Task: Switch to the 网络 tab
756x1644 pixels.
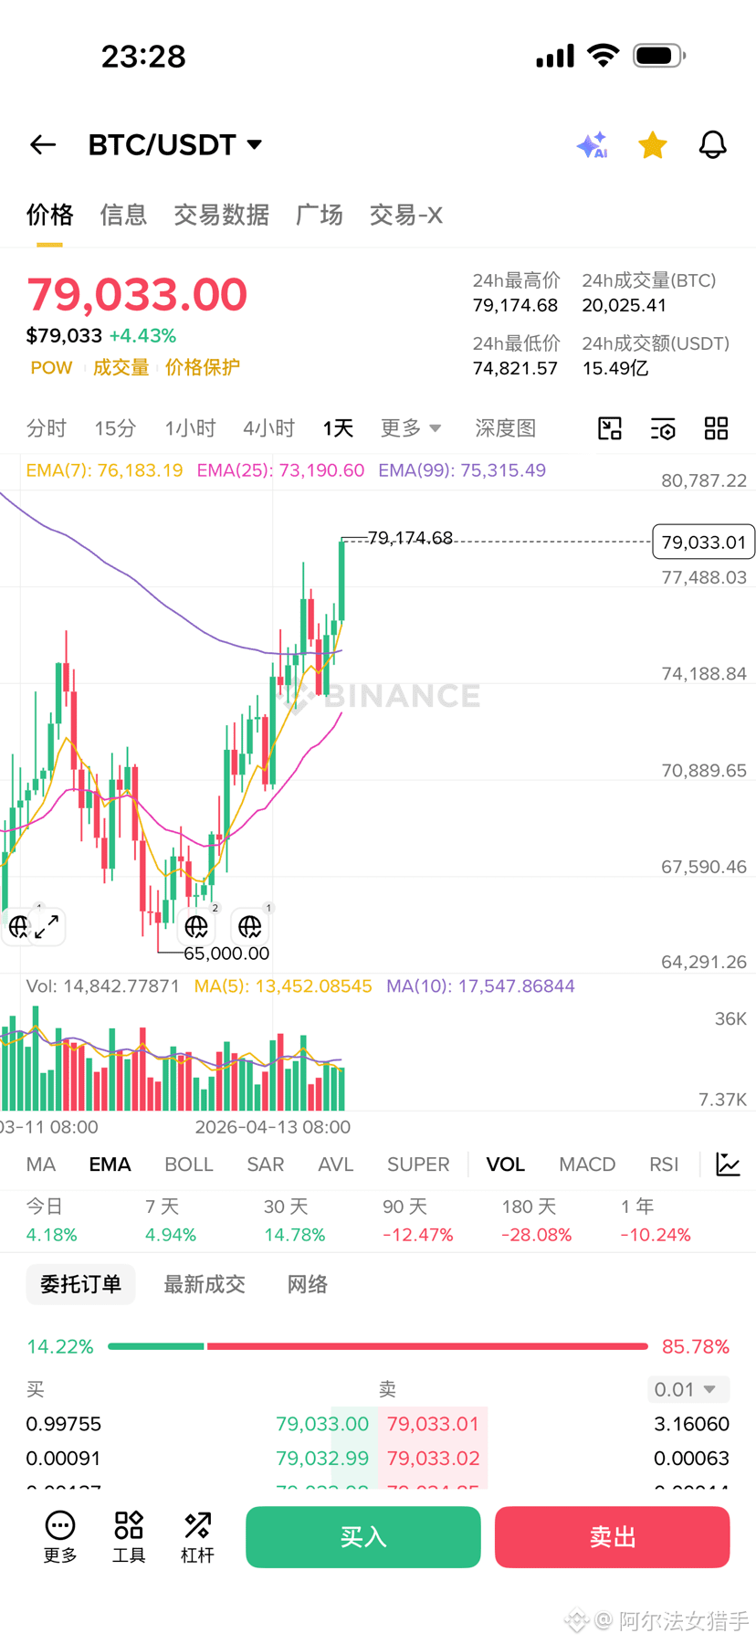Action: pyautogui.click(x=308, y=1284)
